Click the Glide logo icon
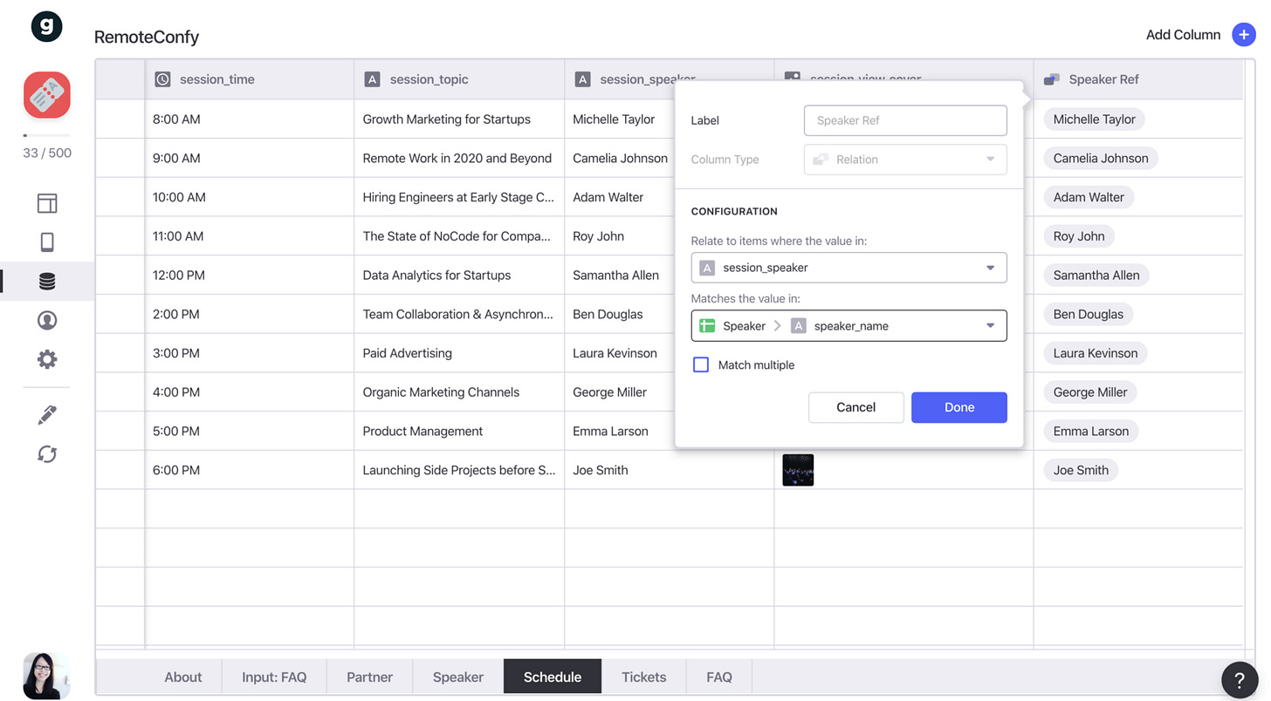1271x701 pixels. click(x=47, y=27)
